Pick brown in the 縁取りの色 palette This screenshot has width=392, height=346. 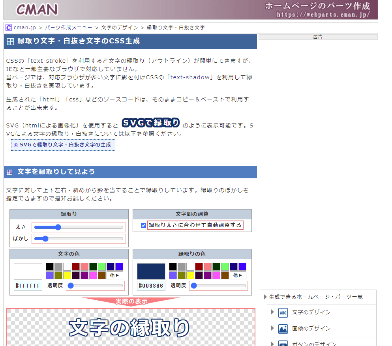225,275
